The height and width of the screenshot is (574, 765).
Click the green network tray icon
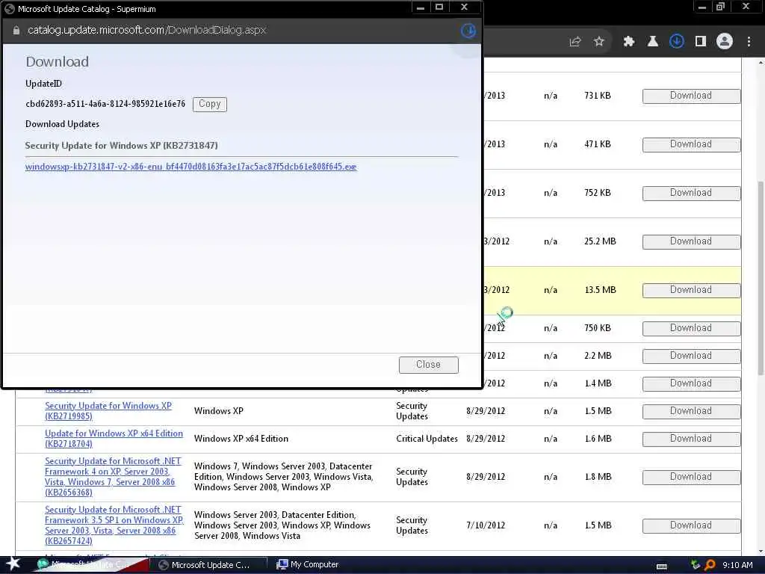[696, 565]
